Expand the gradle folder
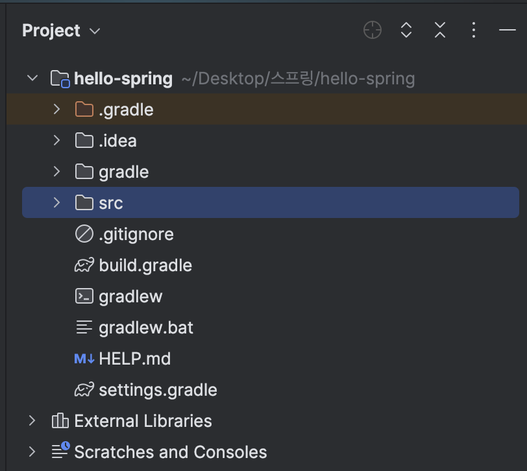The height and width of the screenshot is (471, 527). (57, 171)
